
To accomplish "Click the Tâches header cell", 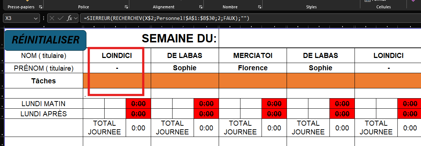I will click(44, 81).
